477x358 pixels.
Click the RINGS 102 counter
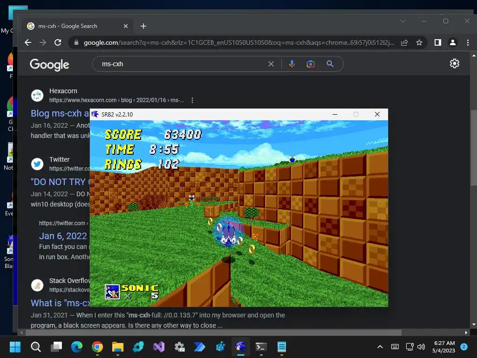(x=142, y=165)
